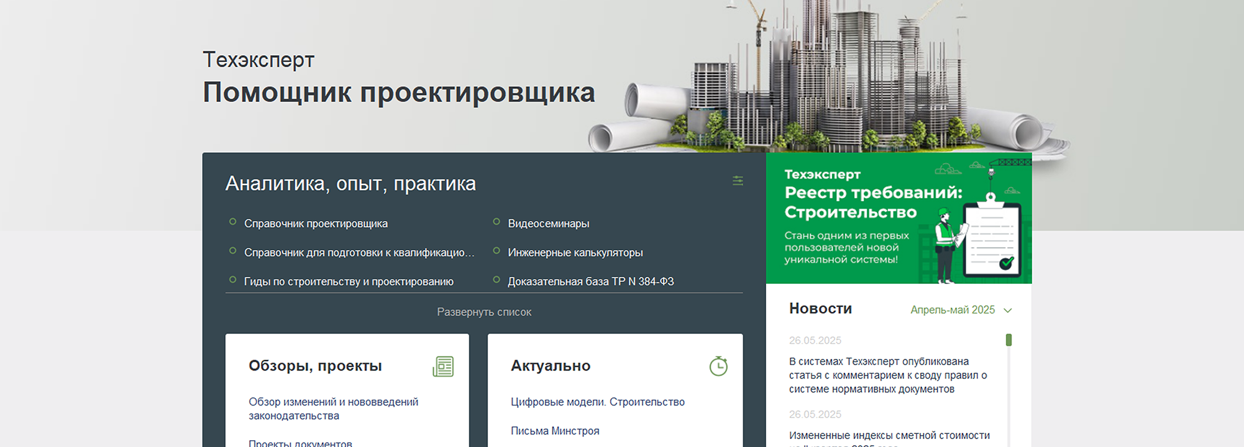Expand list via Развернуть список
1244x447 pixels.
[x=483, y=312]
